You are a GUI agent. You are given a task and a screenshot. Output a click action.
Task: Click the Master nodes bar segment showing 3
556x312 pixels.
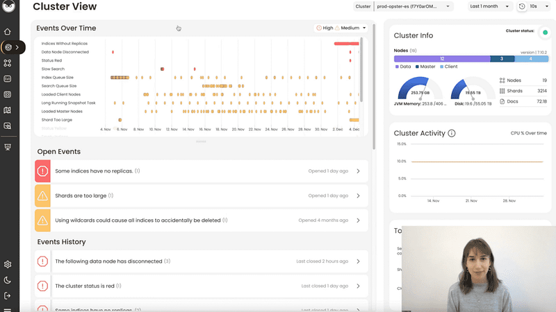502,59
